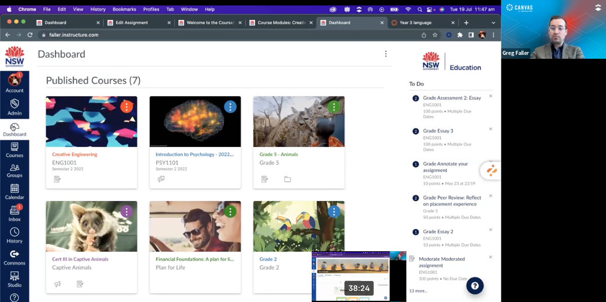Open Grade 2 card options menu
The width and height of the screenshot is (606, 302).
click(x=333, y=211)
